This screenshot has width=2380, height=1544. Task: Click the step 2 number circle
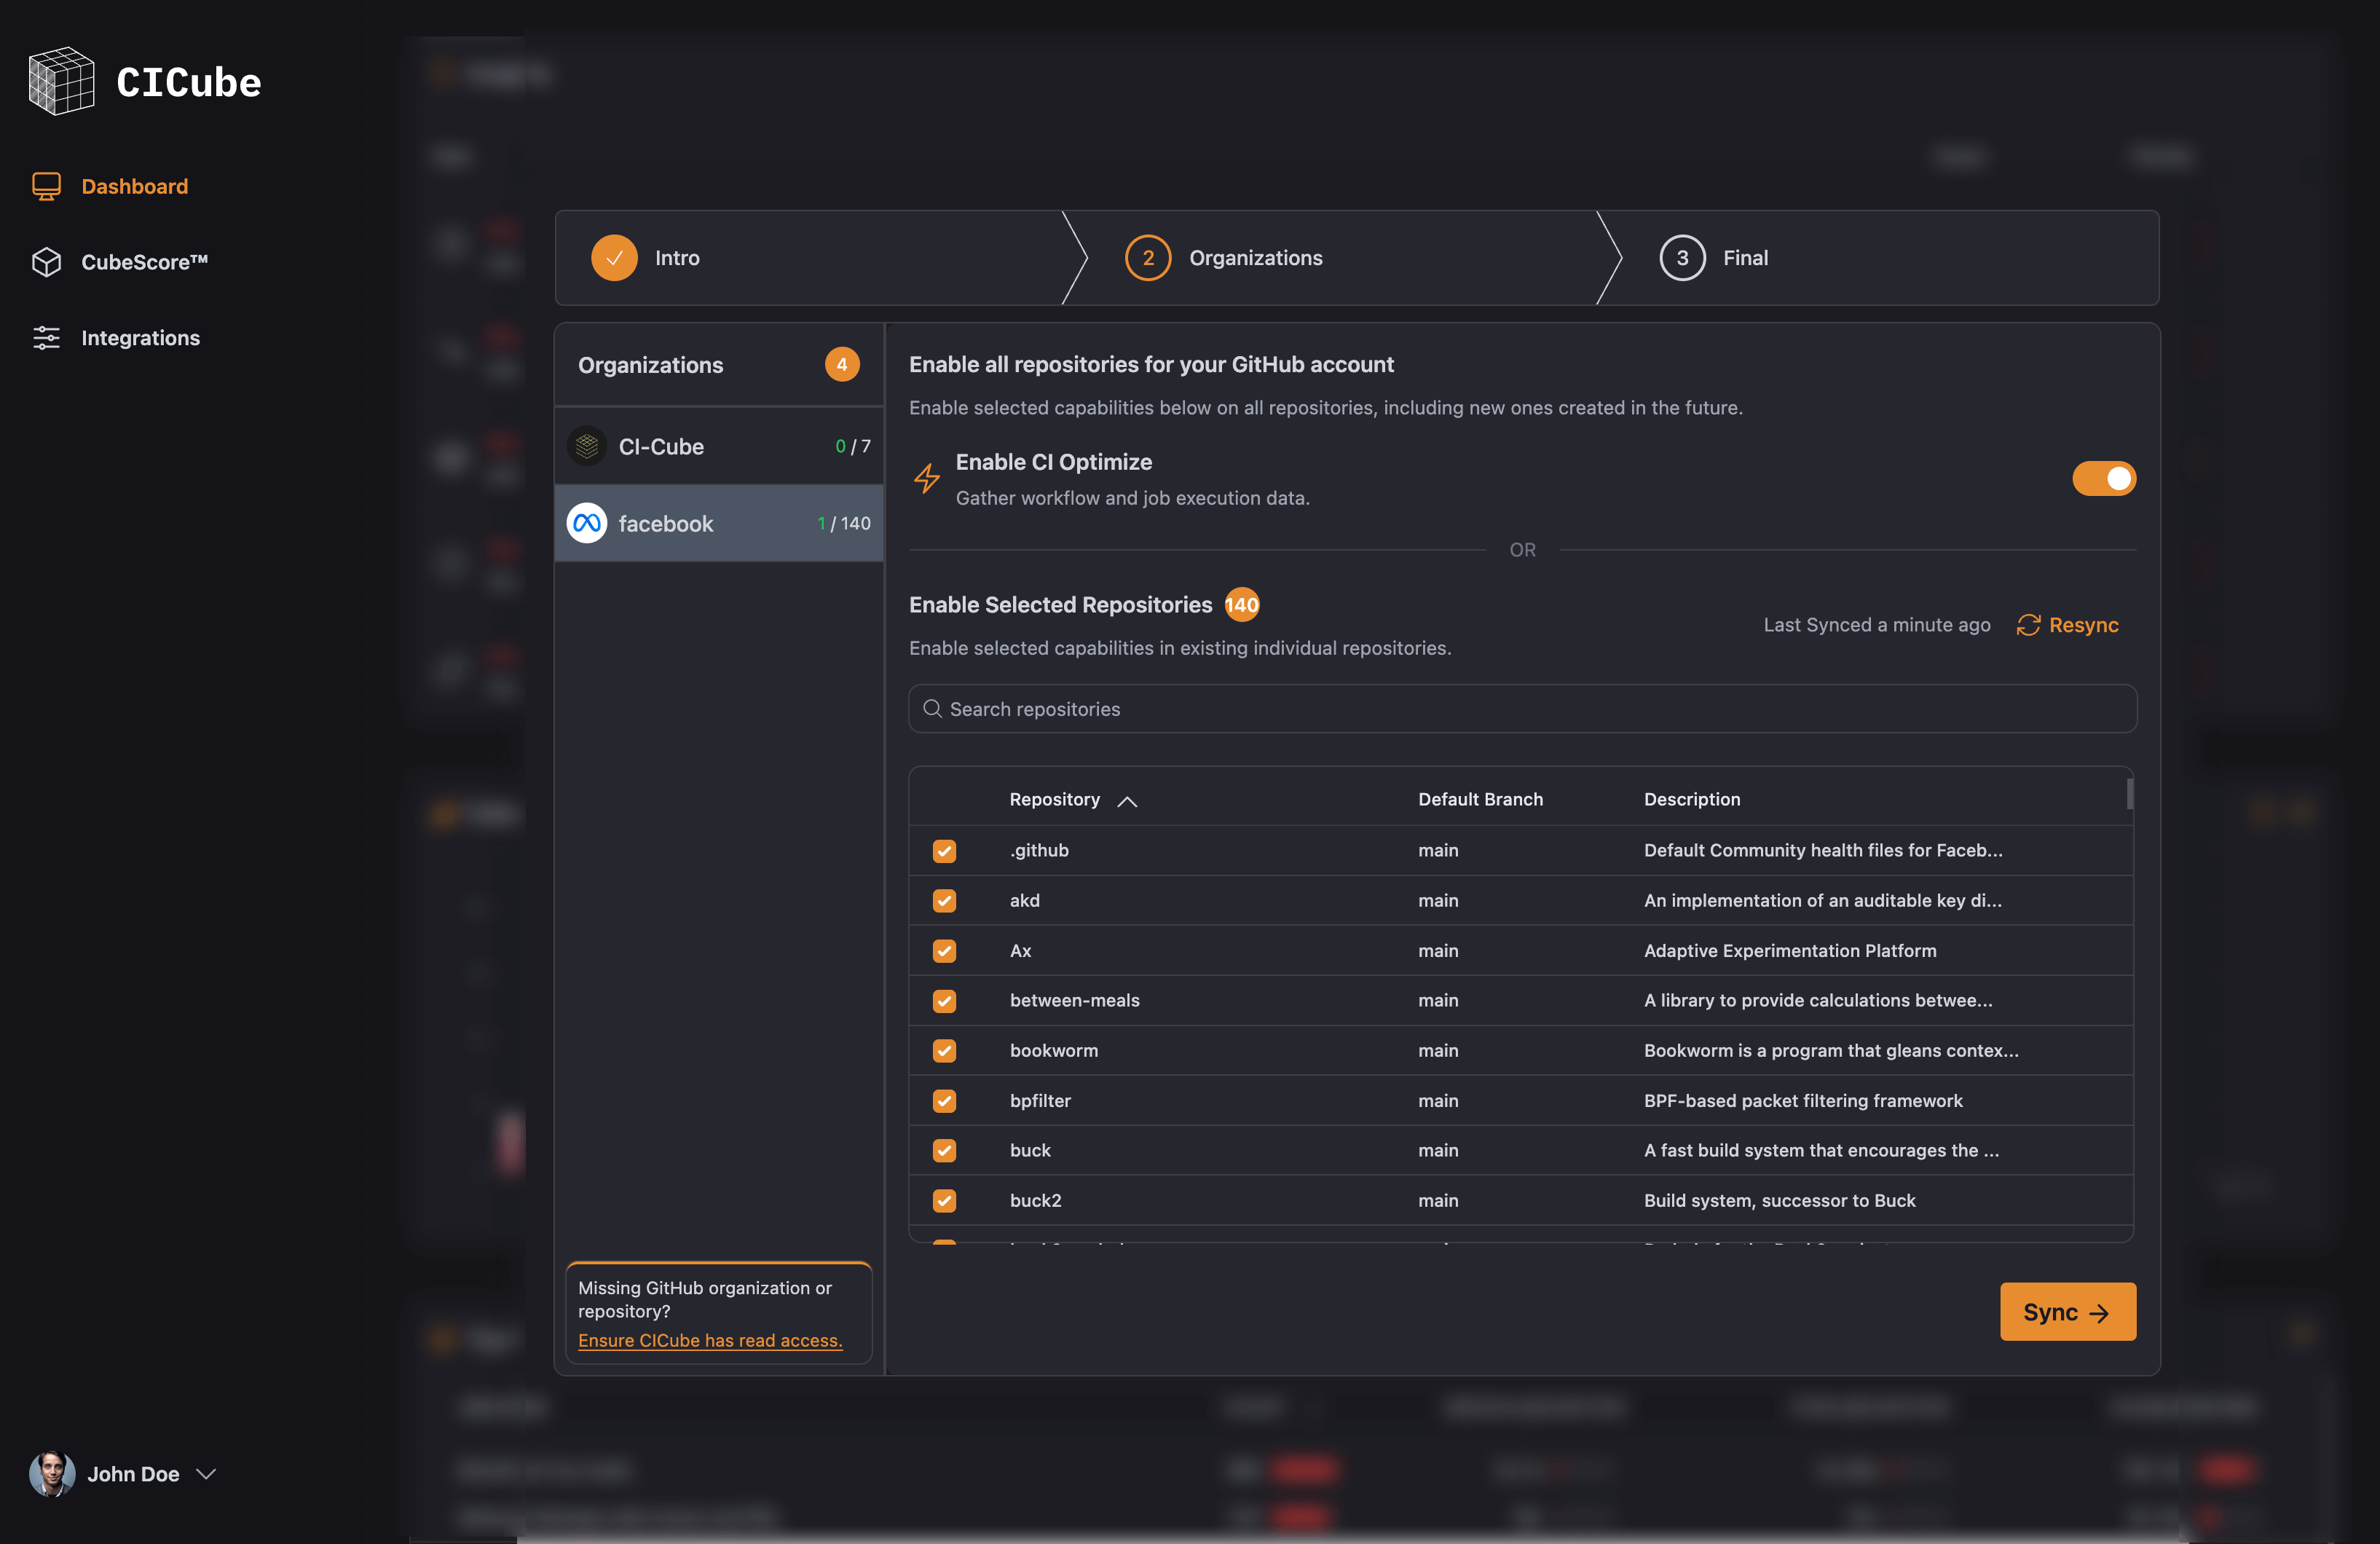pos(1148,258)
